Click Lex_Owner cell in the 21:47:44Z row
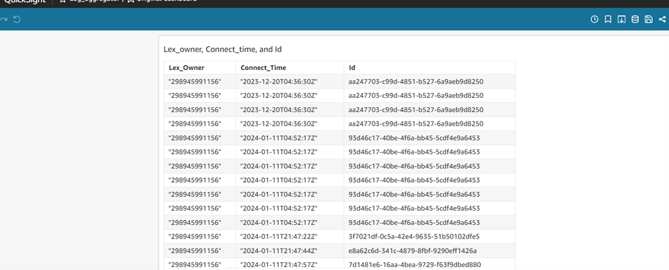Image resolution: width=669 pixels, height=270 pixels. coord(199,251)
